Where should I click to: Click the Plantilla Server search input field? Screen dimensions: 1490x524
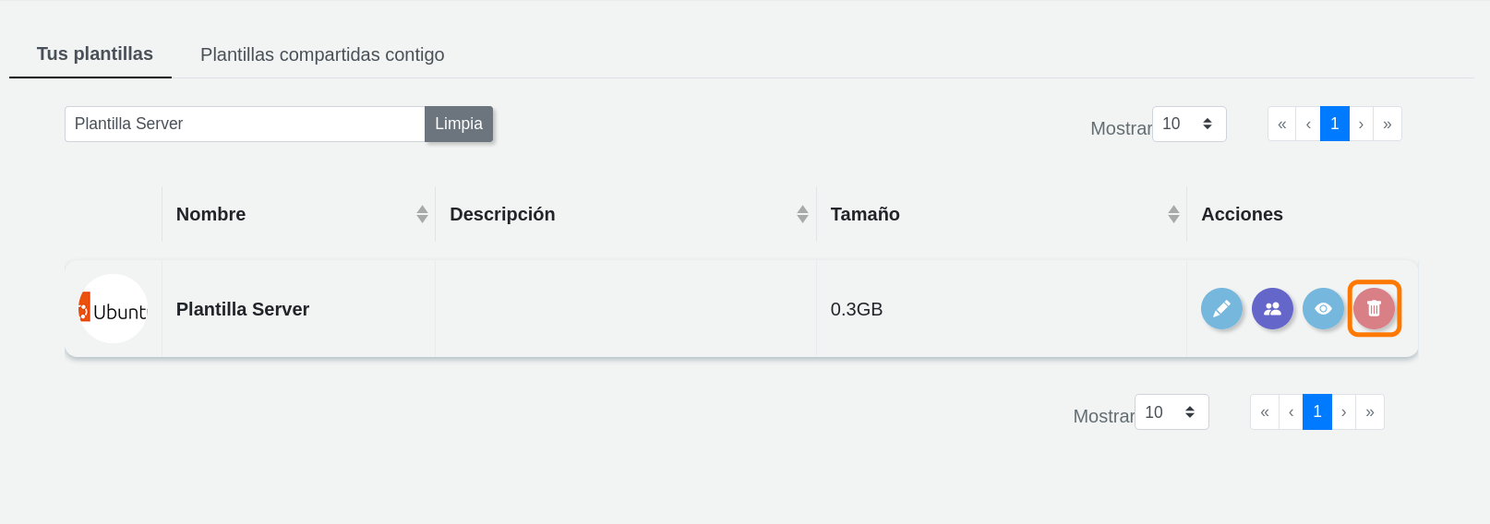pos(245,124)
